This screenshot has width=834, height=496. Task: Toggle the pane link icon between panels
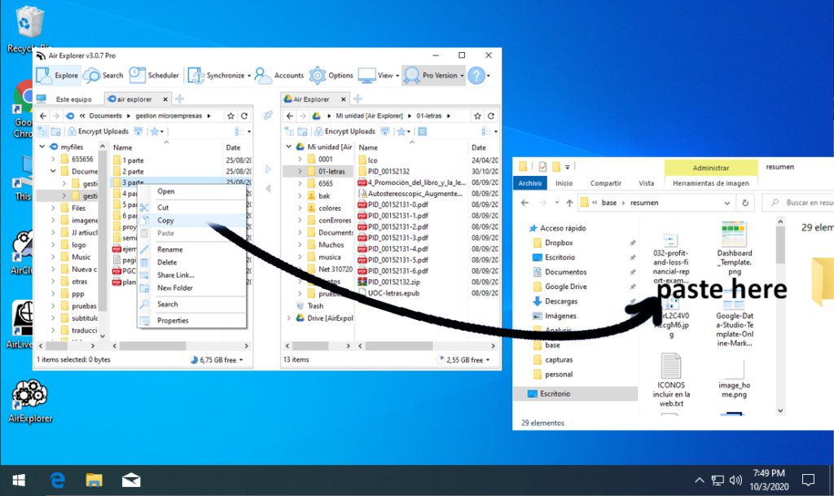(x=268, y=115)
